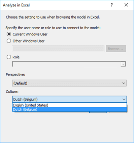Viewport: 134px width, 143px height.
Task: Click the partially hidden OK button
Action: point(98,112)
